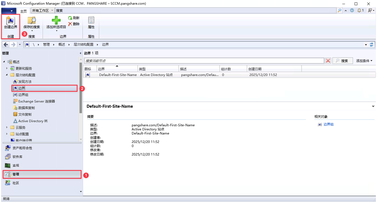Collapse the navigation pane arrow beside 管理

click(80, 53)
